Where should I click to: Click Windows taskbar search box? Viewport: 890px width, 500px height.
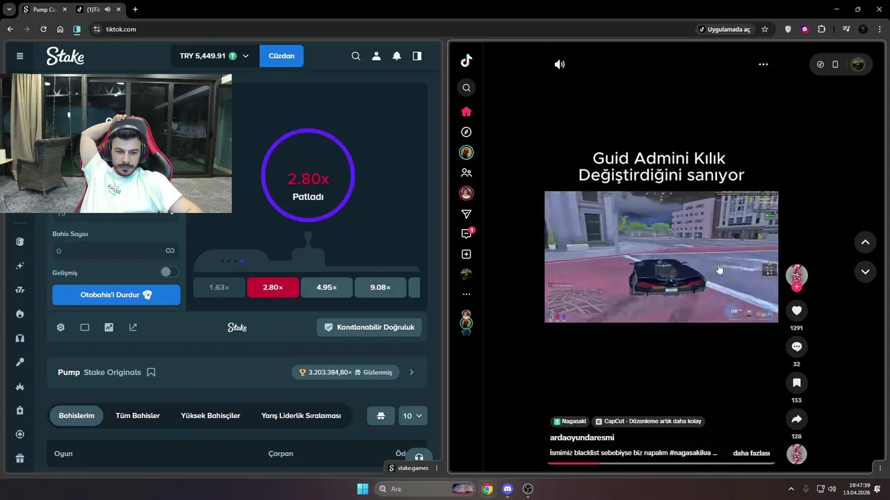coord(423,489)
